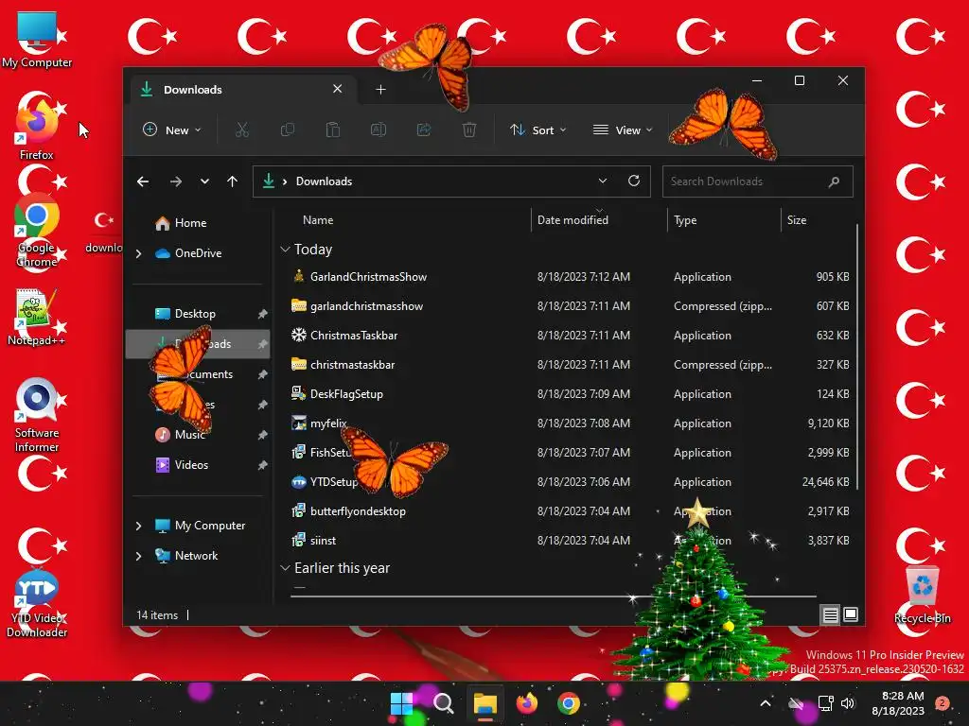The width and height of the screenshot is (969, 726).
Task: Select the christmastaskbar zip file
Action: [570, 365]
